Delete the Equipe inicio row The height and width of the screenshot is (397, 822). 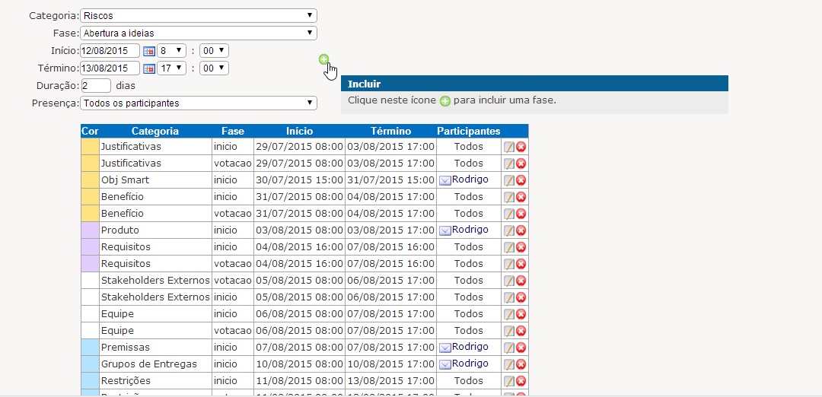point(521,314)
